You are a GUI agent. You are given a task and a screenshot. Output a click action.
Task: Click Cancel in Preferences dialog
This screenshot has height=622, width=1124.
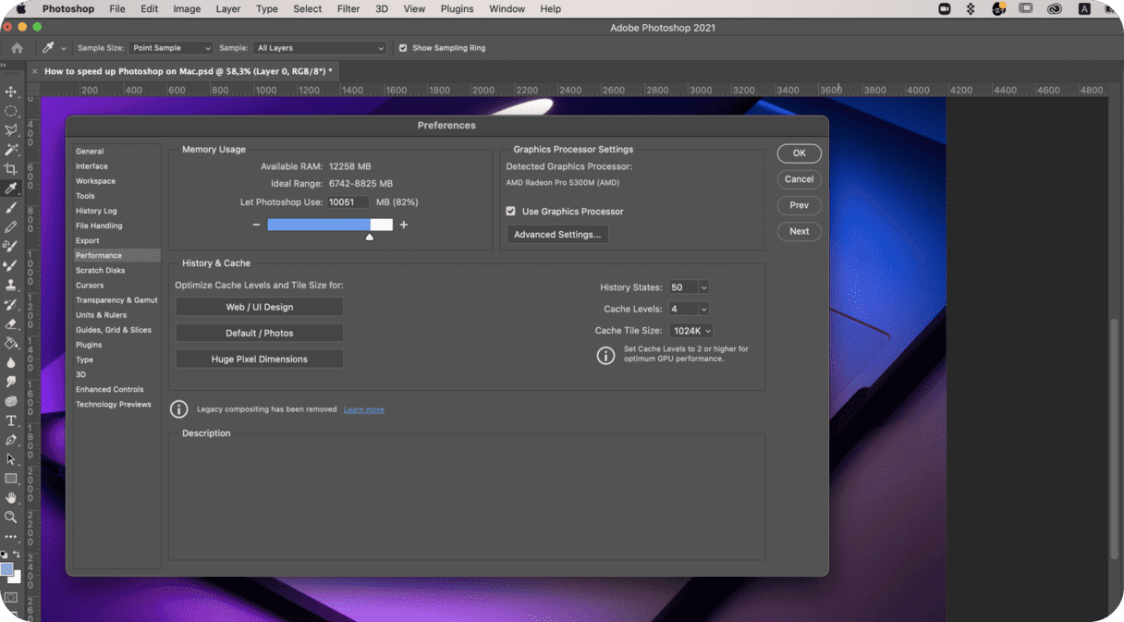(800, 179)
